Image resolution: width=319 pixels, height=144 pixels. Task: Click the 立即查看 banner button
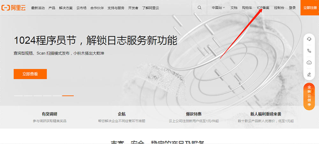[30, 74]
